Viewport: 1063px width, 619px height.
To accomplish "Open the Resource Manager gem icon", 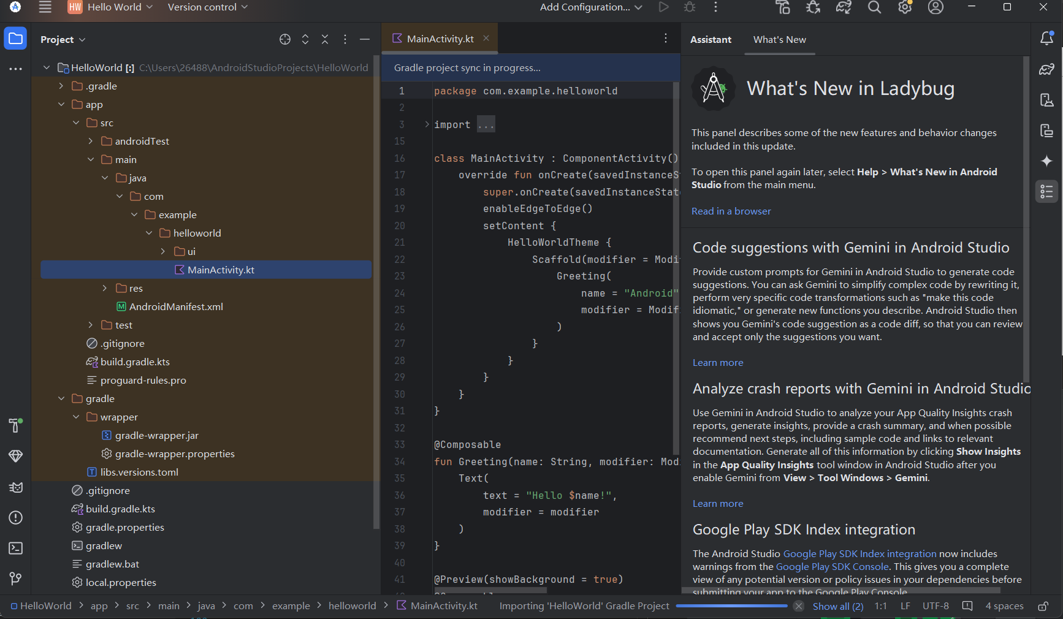I will pos(15,456).
